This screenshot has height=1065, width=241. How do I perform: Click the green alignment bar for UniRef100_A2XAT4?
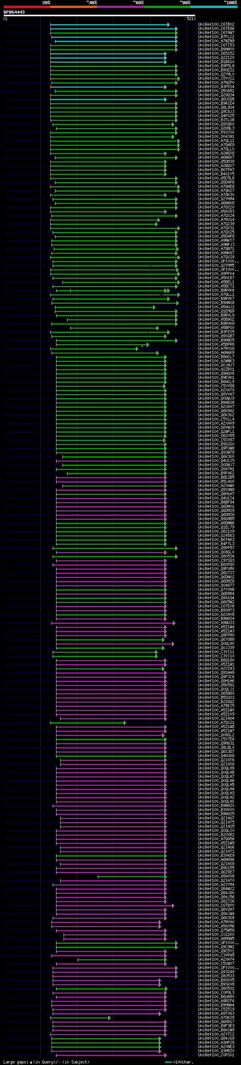[122, 960]
